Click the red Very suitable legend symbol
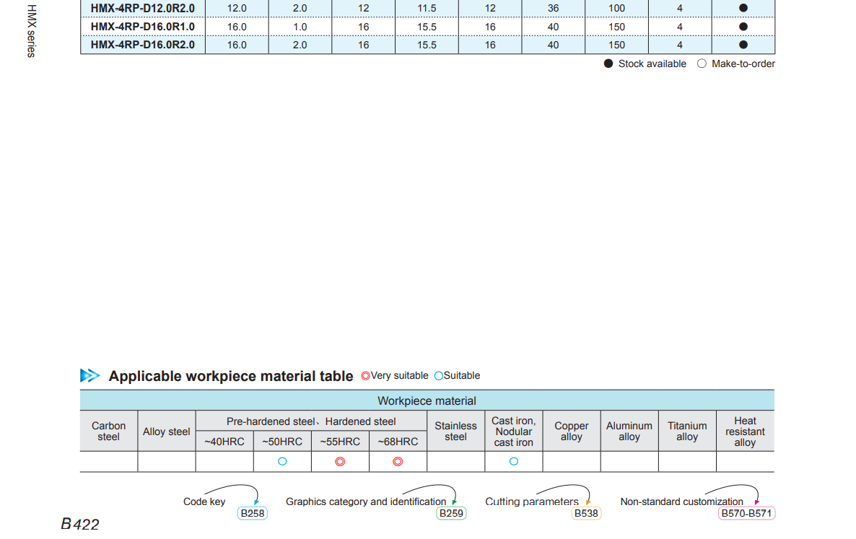This screenshot has height=539, width=856. 365,376
